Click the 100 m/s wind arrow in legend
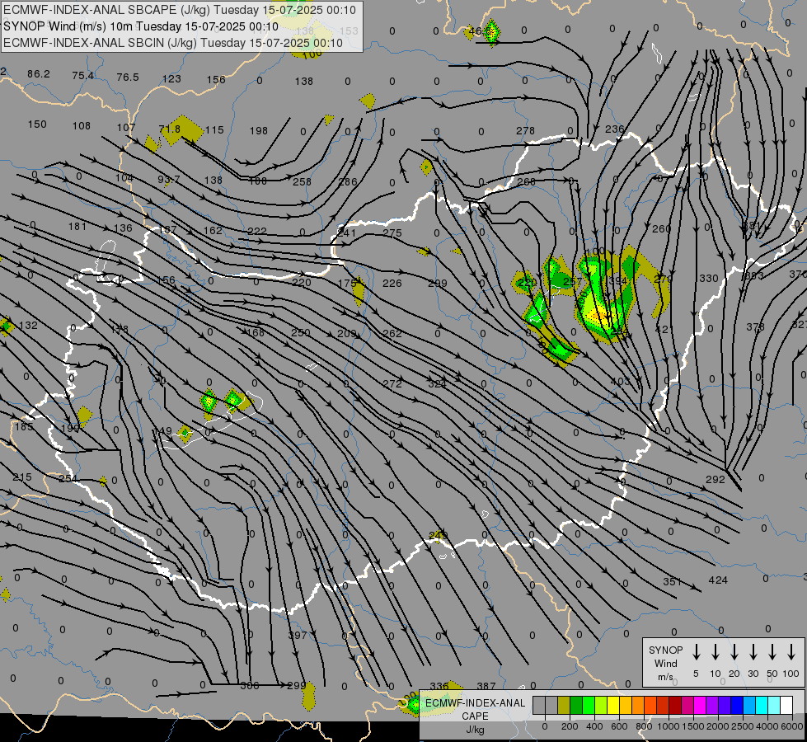Screen dimensions: 807x742 (791, 652)
